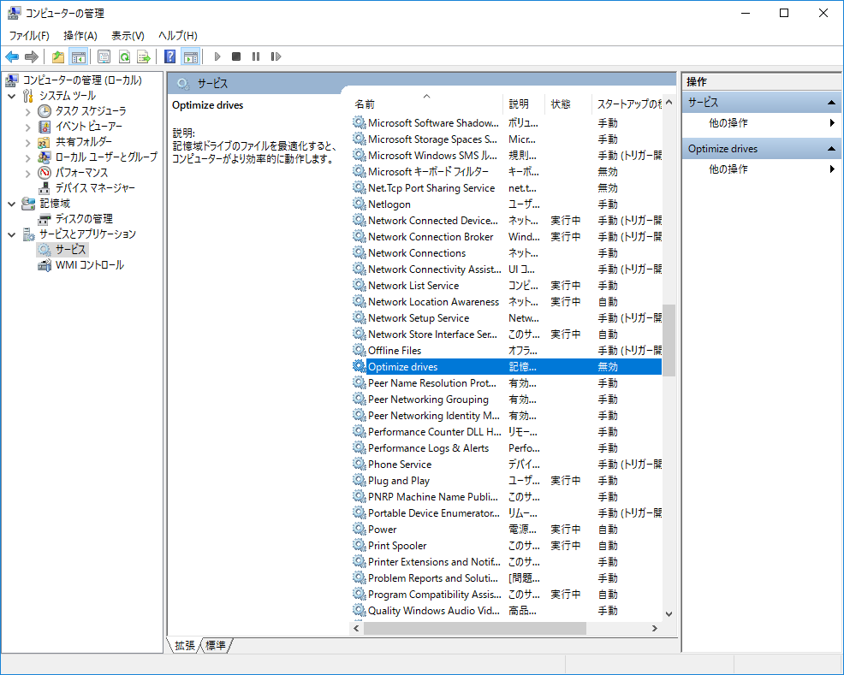This screenshot has height=675, width=844.
Task: Select ディスクの管理 in the tree
Action: tap(84, 219)
